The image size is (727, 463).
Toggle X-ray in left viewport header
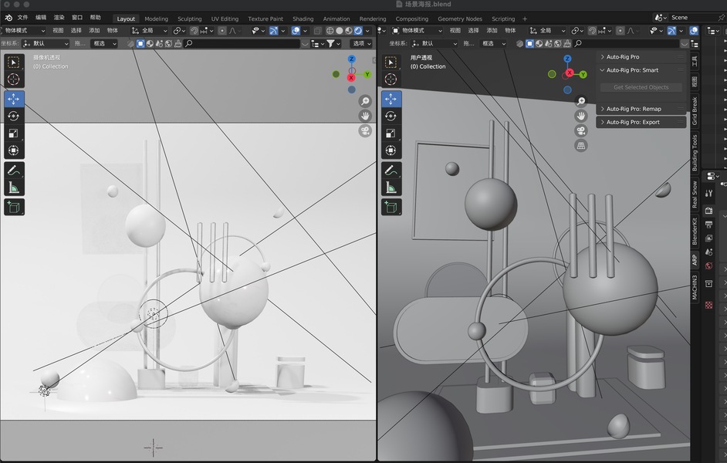pos(318,31)
